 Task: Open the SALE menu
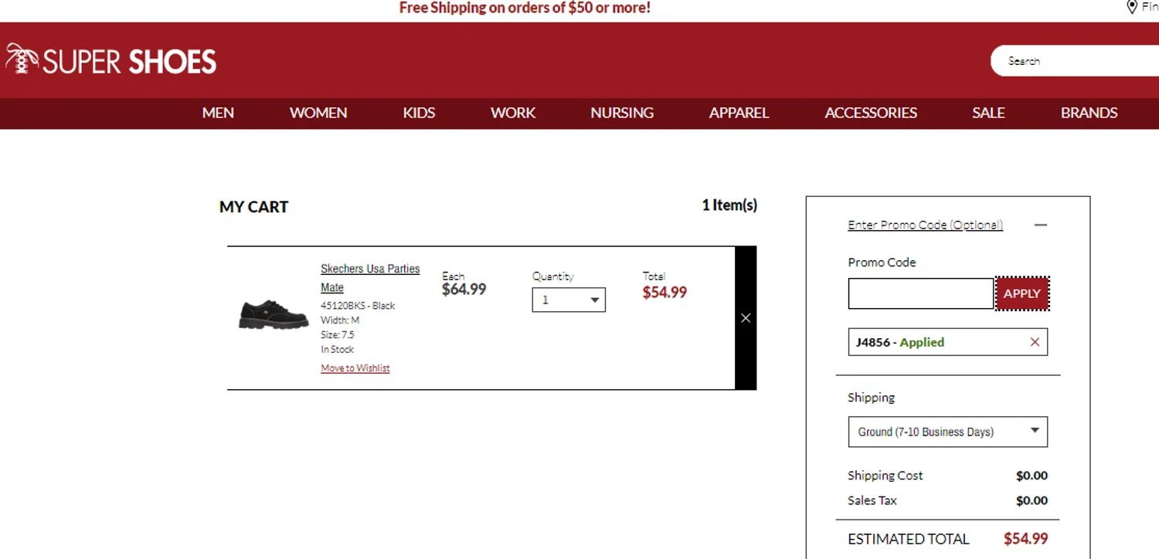(988, 113)
